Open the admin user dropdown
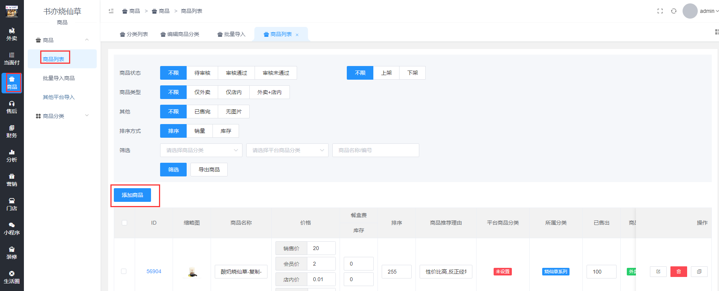 pyautogui.click(x=709, y=11)
